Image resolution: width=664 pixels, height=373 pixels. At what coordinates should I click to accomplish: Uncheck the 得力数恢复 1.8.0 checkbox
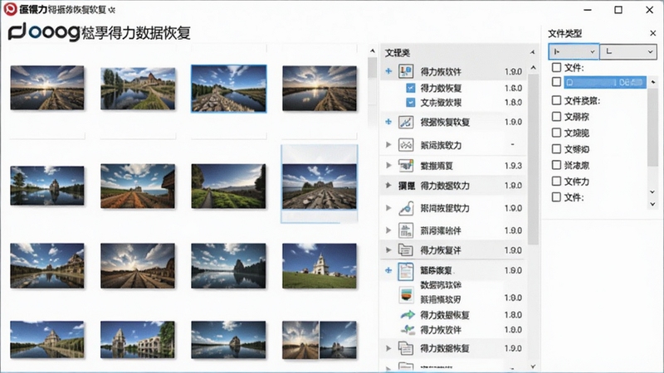point(410,88)
